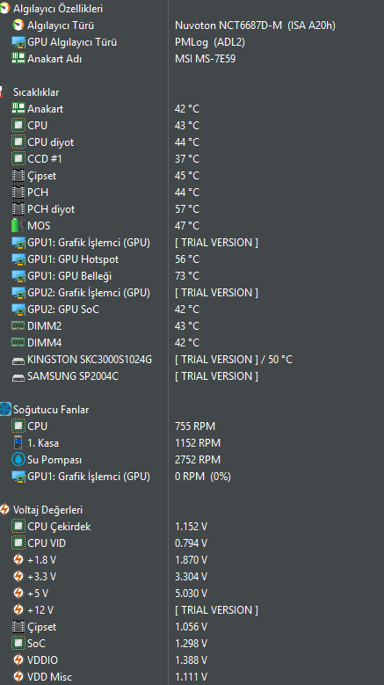
Task: Click the Su Pompası water drop icon
Action: [x=18, y=460]
